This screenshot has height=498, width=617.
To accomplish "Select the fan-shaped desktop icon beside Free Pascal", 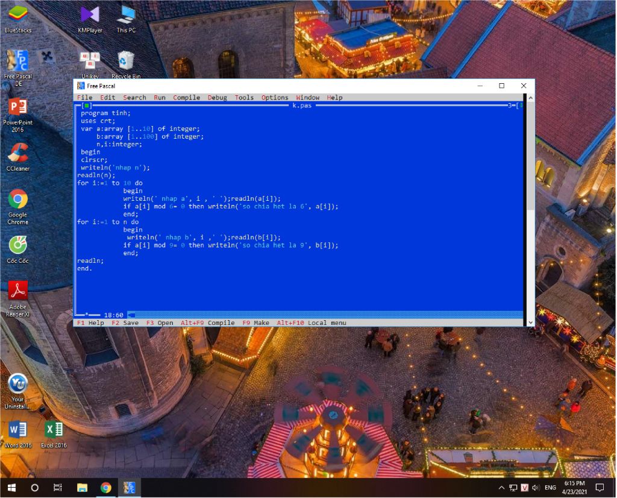I will pyautogui.click(x=48, y=57).
